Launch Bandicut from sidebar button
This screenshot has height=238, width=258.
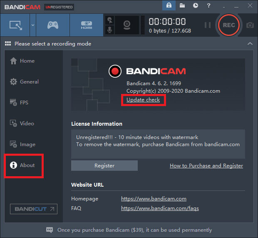tap(33, 209)
